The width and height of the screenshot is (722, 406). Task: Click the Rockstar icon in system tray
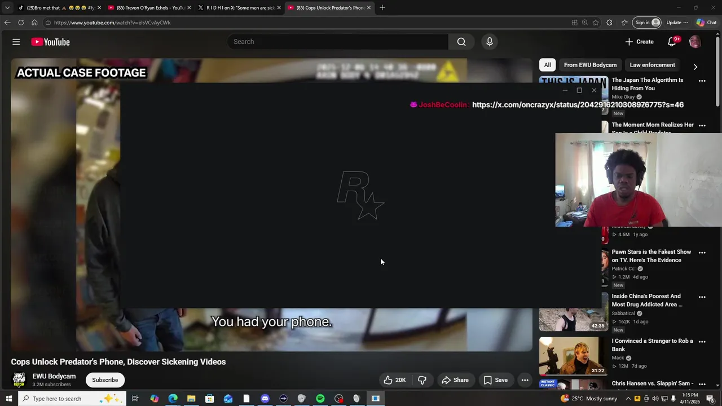pos(637,399)
